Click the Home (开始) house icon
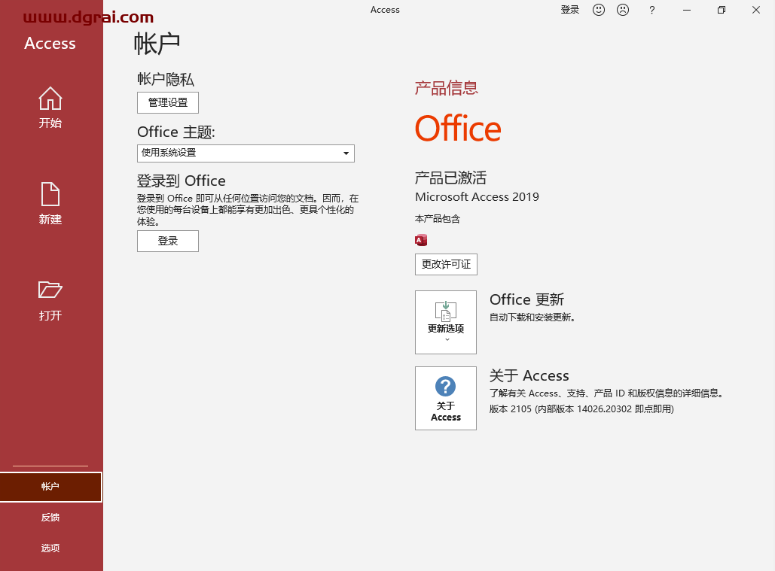The height and width of the screenshot is (571, 775). tap(50, 99)
